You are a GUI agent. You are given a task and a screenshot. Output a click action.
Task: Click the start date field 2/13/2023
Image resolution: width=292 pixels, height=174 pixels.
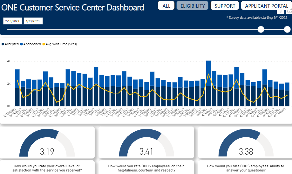[x=12, y=21]
